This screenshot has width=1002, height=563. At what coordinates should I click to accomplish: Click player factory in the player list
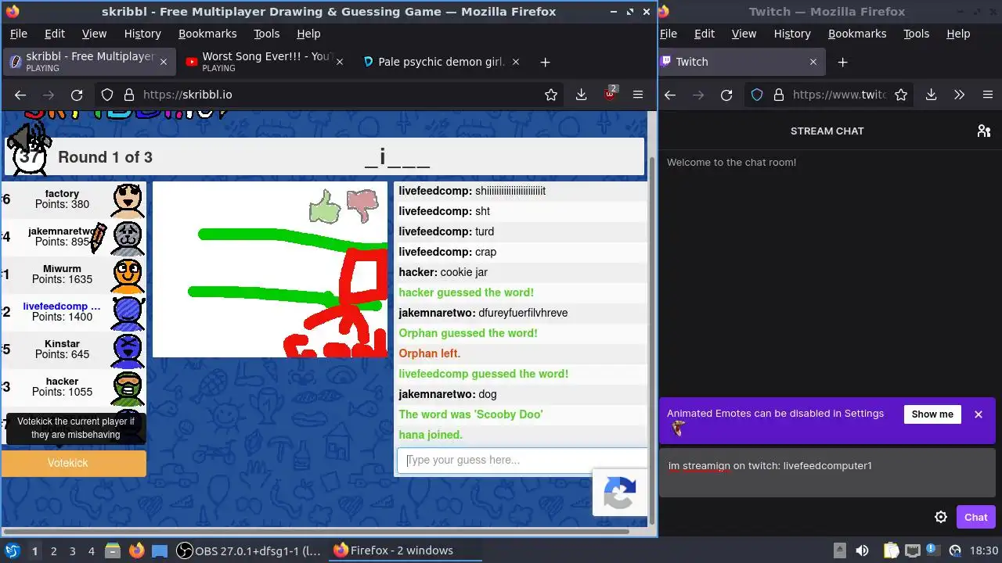(74, 199)
